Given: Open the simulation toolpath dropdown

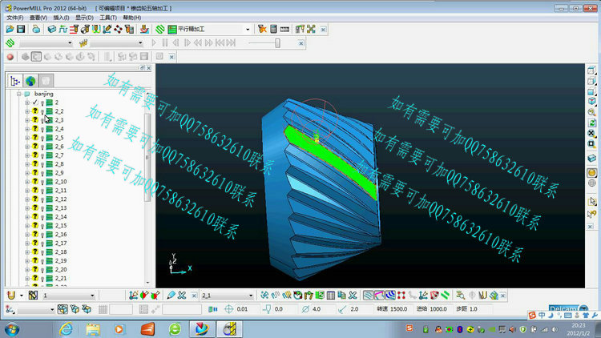Looking at the screenshot, I should coord(70,43).
